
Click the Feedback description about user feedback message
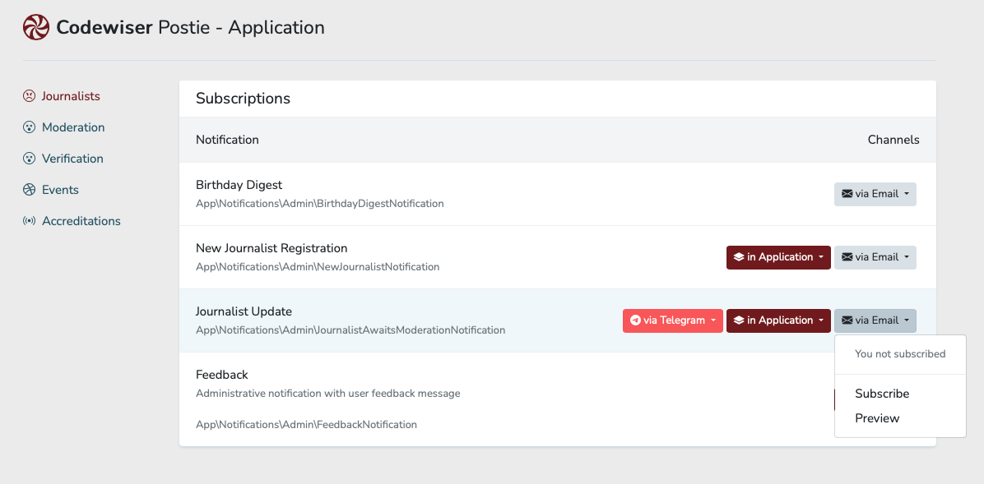[328, 394]
